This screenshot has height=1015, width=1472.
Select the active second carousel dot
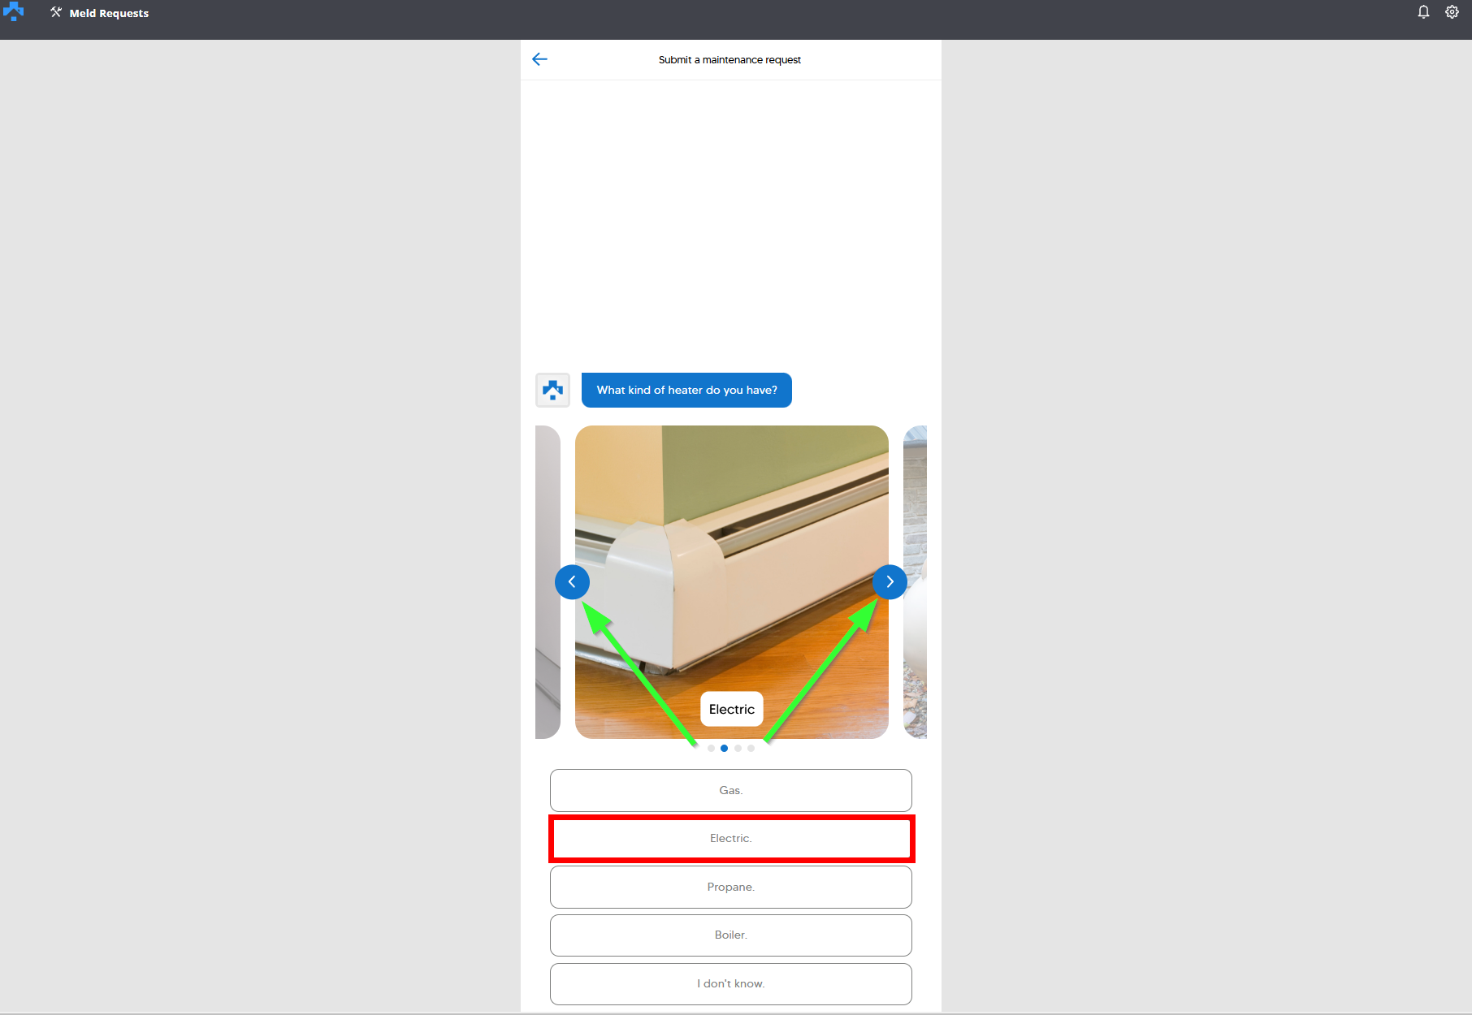pyautogui.click(x=724, y=749)
